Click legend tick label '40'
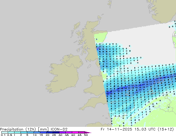This screenshot has height=136, width=176. (x=73, y=135)
